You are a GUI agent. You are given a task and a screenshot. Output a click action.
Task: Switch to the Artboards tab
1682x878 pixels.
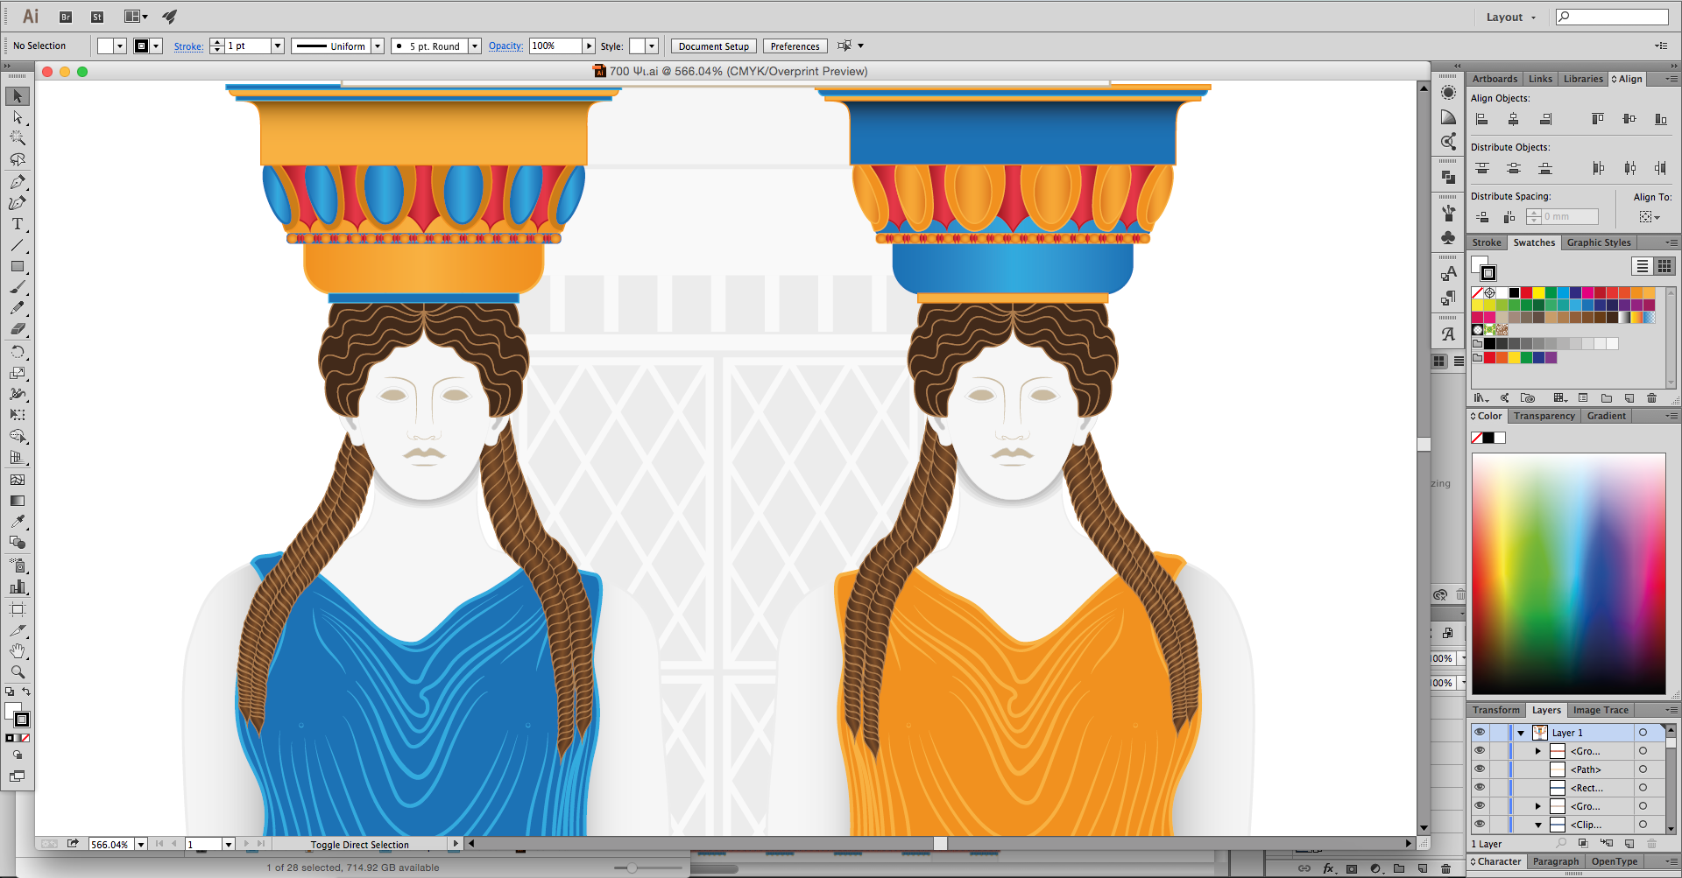[1495, 79]
